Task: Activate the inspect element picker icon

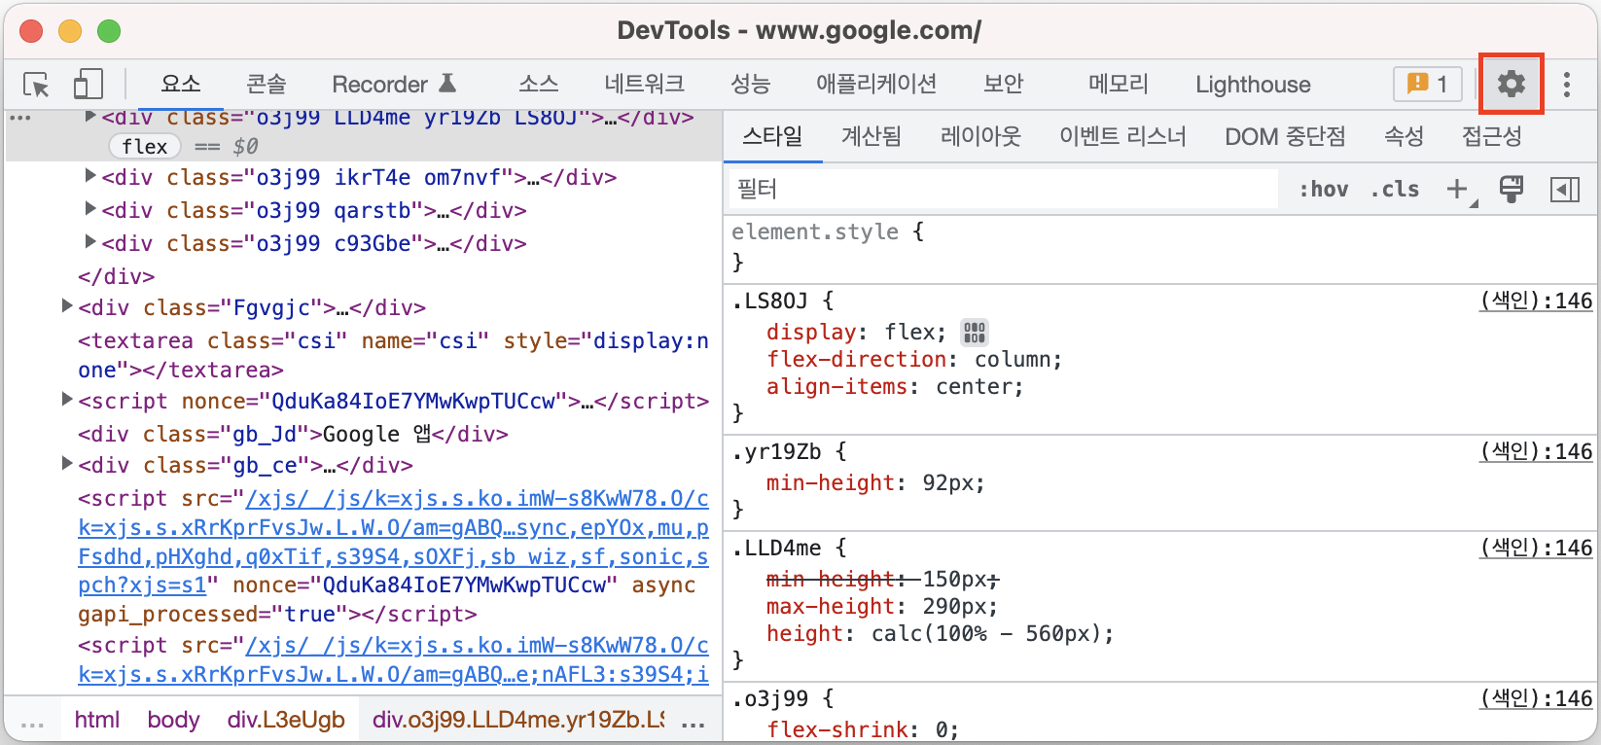Action: [36, 85]
